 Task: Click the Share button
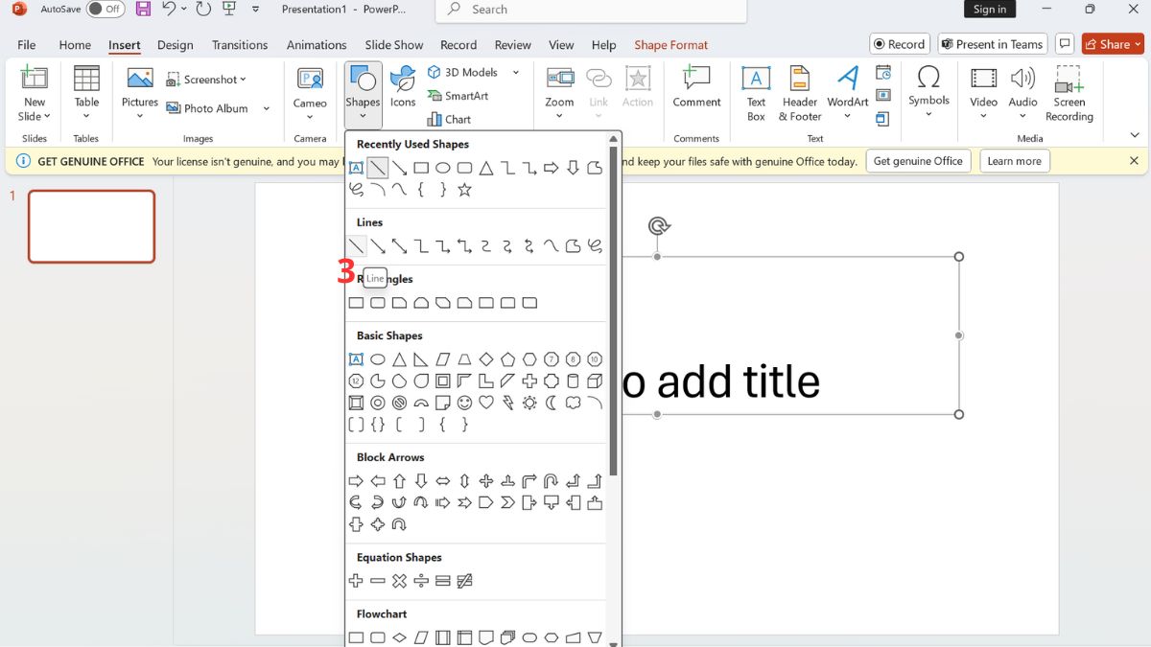pyautogui.click(x=1113, y=44)
